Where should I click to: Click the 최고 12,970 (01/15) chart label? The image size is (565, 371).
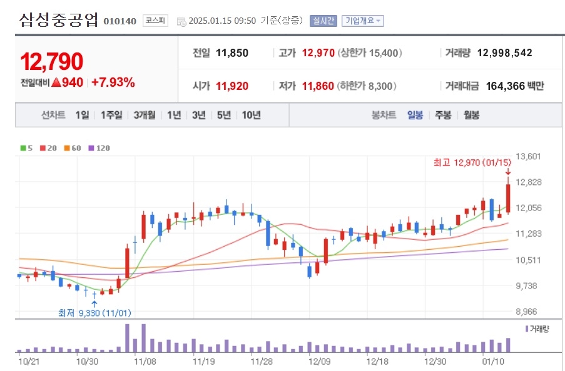472,162
